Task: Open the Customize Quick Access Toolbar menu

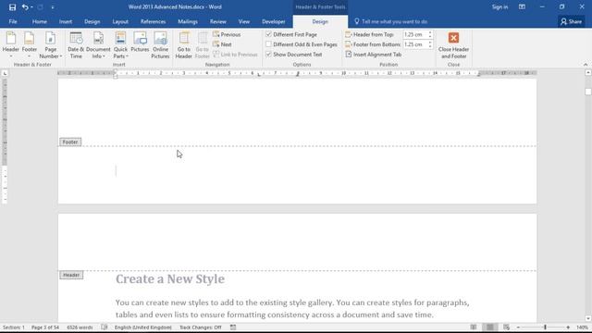Action: (x=53, y=6)
